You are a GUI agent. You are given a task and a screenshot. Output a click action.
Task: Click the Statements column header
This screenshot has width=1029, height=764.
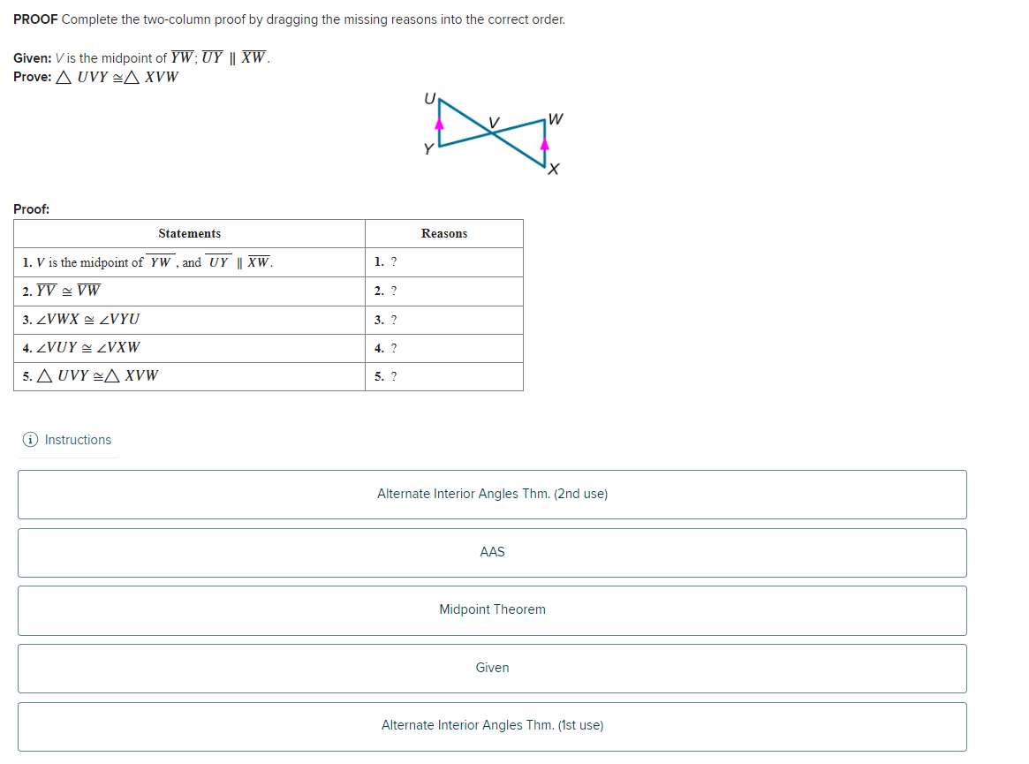click(189, 233)
